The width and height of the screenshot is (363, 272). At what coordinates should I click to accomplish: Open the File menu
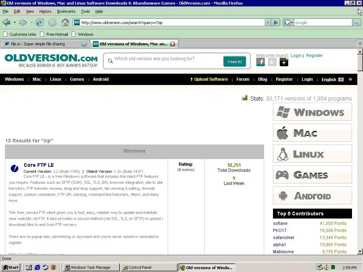tap(5, 11)
